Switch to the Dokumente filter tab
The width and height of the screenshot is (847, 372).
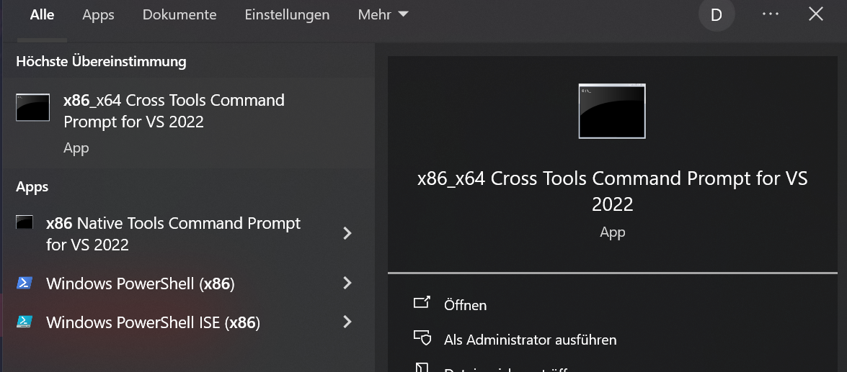click(179, 15)
